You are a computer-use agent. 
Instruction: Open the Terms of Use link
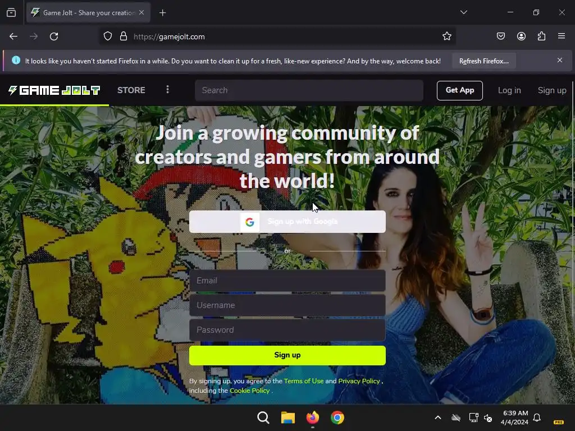(x=304, y=381)
